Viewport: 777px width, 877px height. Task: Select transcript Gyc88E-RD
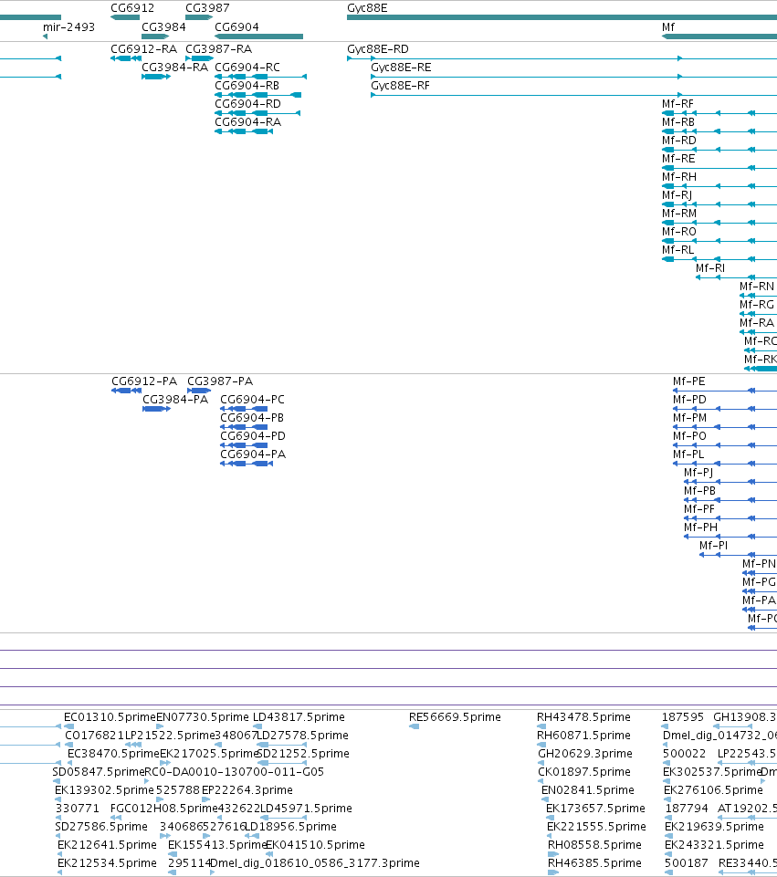click(378, 49)
